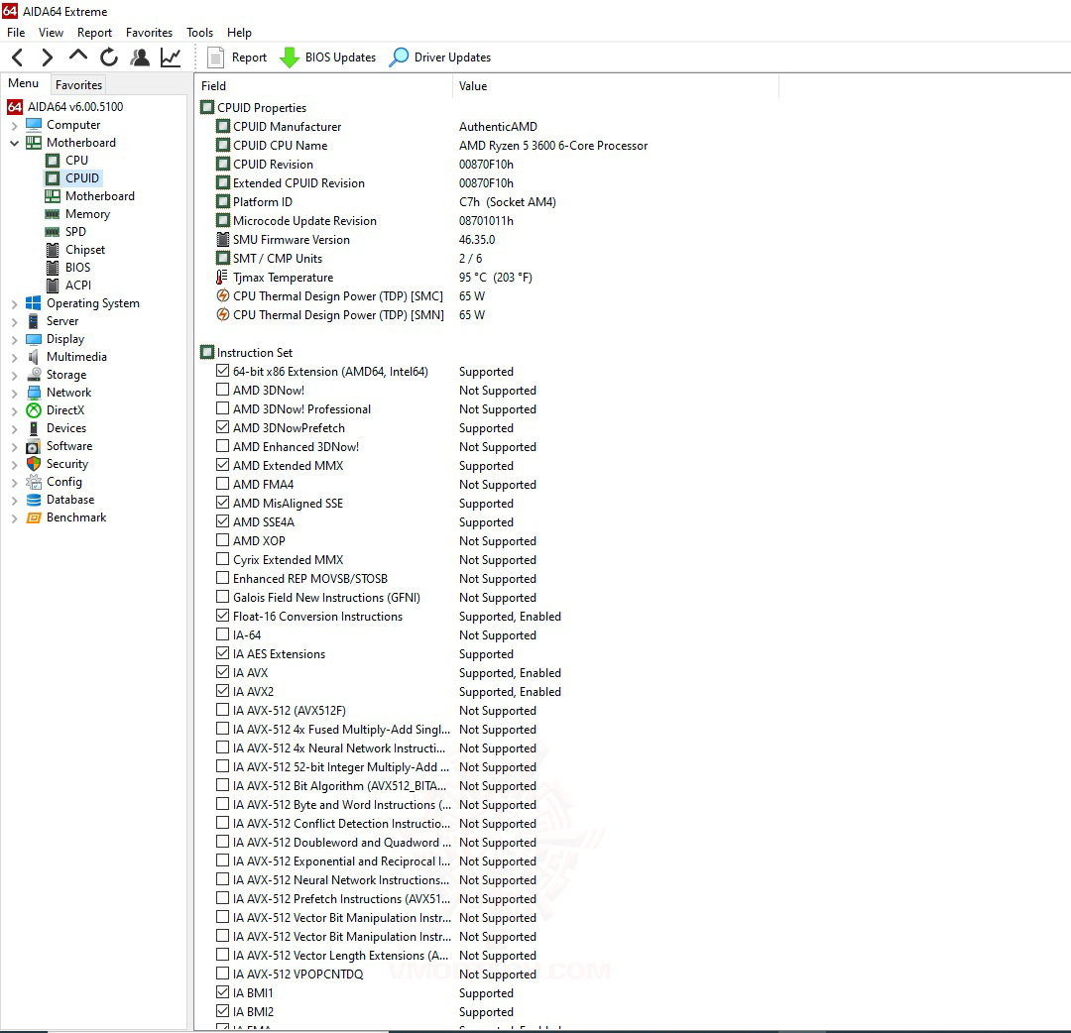The width and height of the screenshot is (1071, 1033).
Task: Open the Memory tree item
Action: point(87,214)
